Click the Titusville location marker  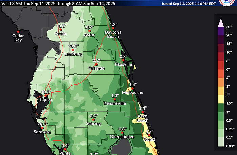pyautogui.click(x=123, y=60)
